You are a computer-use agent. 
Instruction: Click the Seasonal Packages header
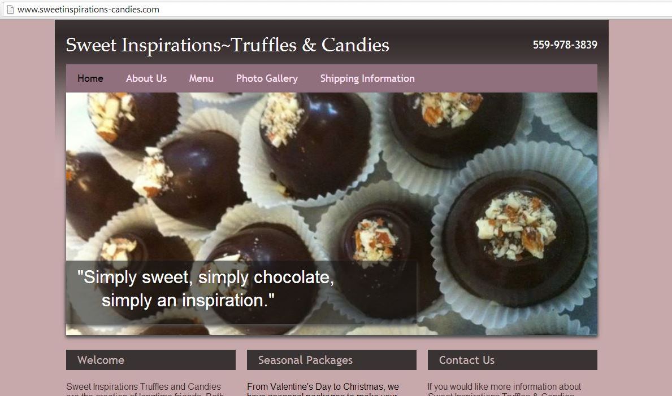click(x=332, y=360)
